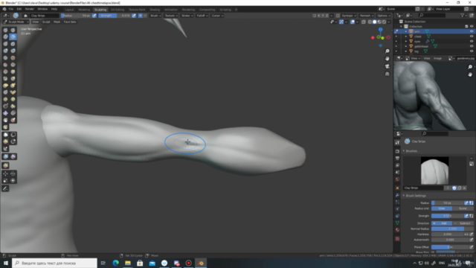Open the Sculpt Mode selector dropdown

click(16, 22)
